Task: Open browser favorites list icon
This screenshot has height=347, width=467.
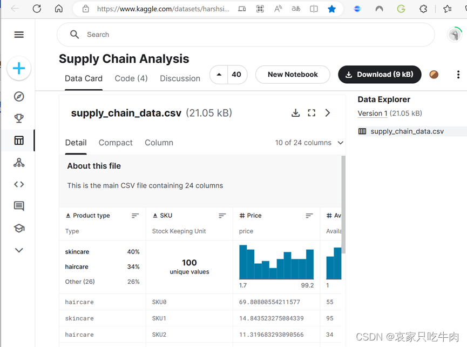Action: 447,9
